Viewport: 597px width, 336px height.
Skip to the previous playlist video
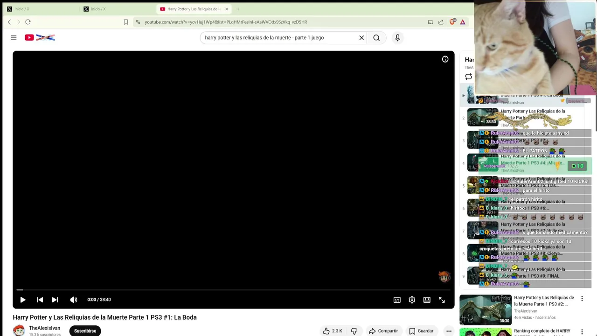[x=40, y=300]
